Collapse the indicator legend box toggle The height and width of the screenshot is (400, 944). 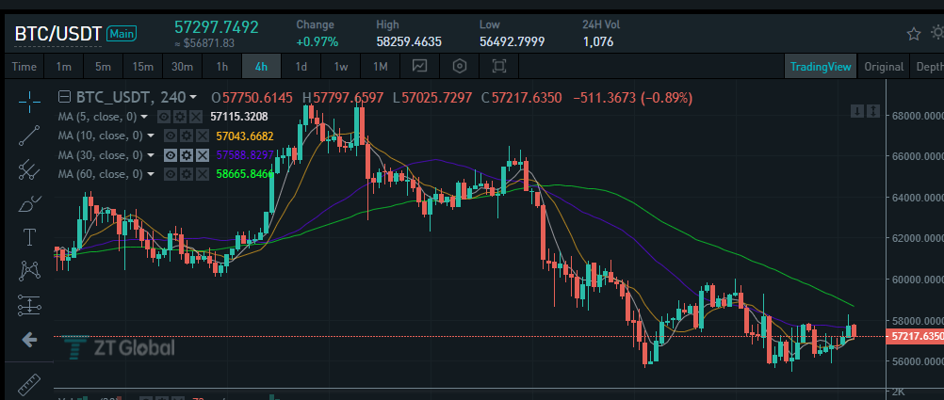64,97
